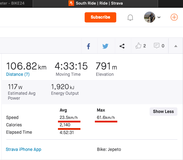Click the Bike: Jepeto text
This screenshot has height=160, width=183.
click(x=109, y=149)
